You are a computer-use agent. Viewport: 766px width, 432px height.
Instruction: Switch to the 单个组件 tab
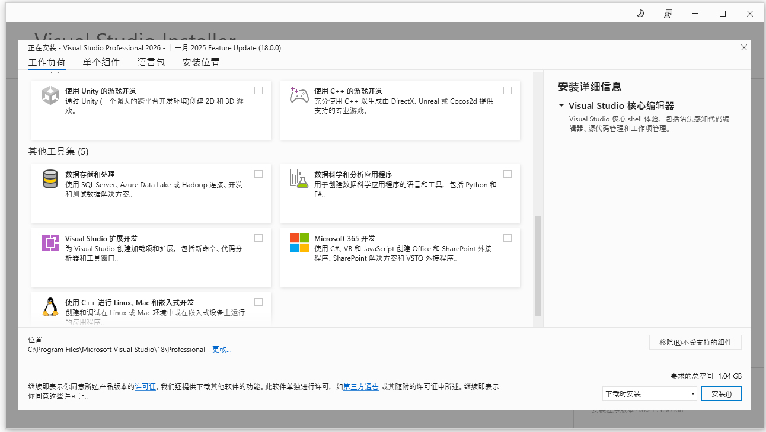tap(101, 62)
